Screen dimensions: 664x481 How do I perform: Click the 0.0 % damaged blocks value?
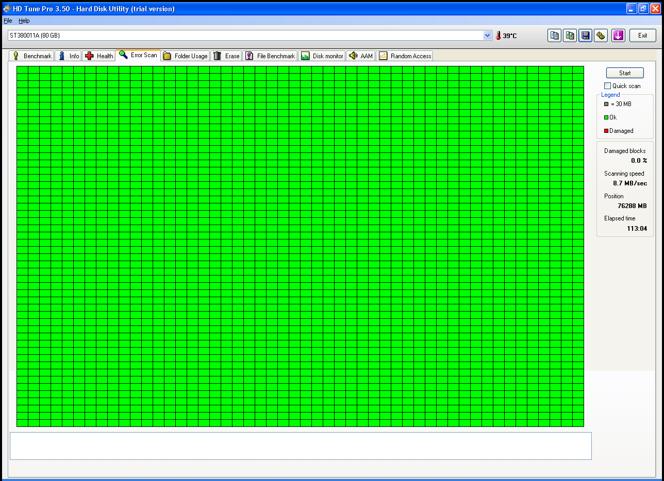pyautogui.click(x=639, y=161)
